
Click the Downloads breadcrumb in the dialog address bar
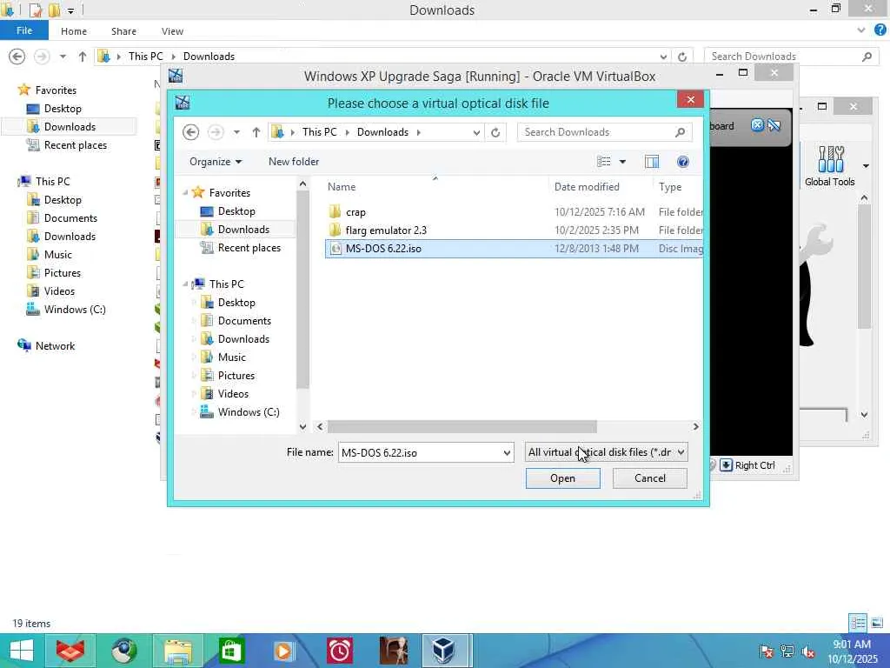point(382,132)
